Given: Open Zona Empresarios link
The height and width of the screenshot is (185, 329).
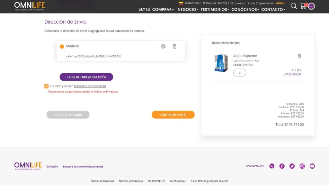Looking at the screenshot, I should (x=261, y=3).
